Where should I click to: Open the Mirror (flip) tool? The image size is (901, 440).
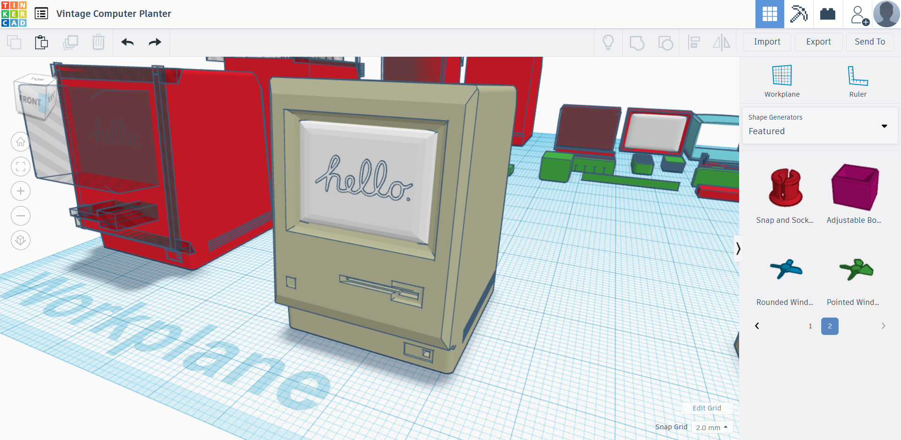(722, 42)
